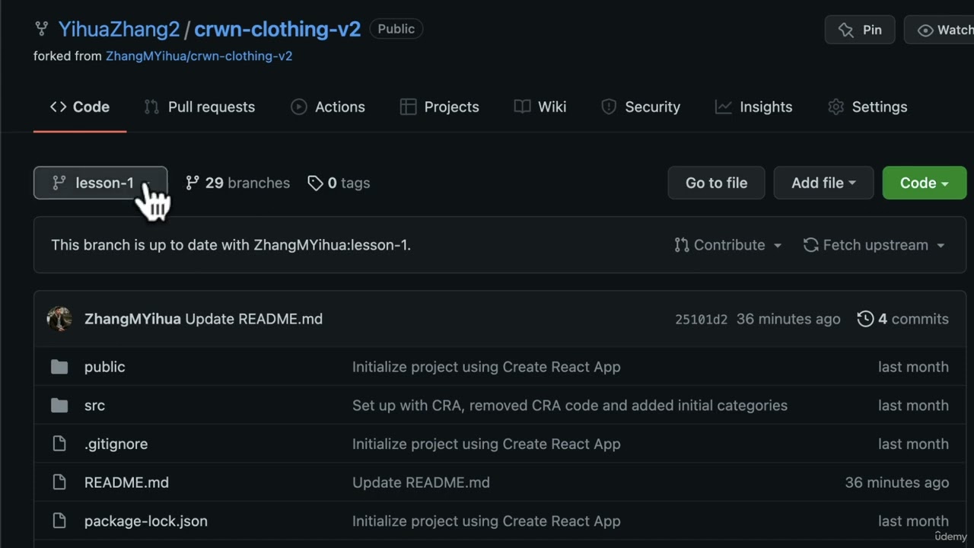Click the Security shield icon
974x548 pixels.
click(609, 107)
